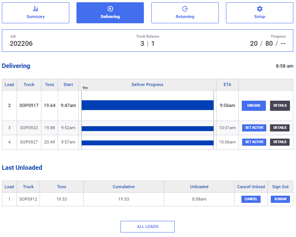
Task: Open the ALL LOADS list
Action: pos(147,226)
